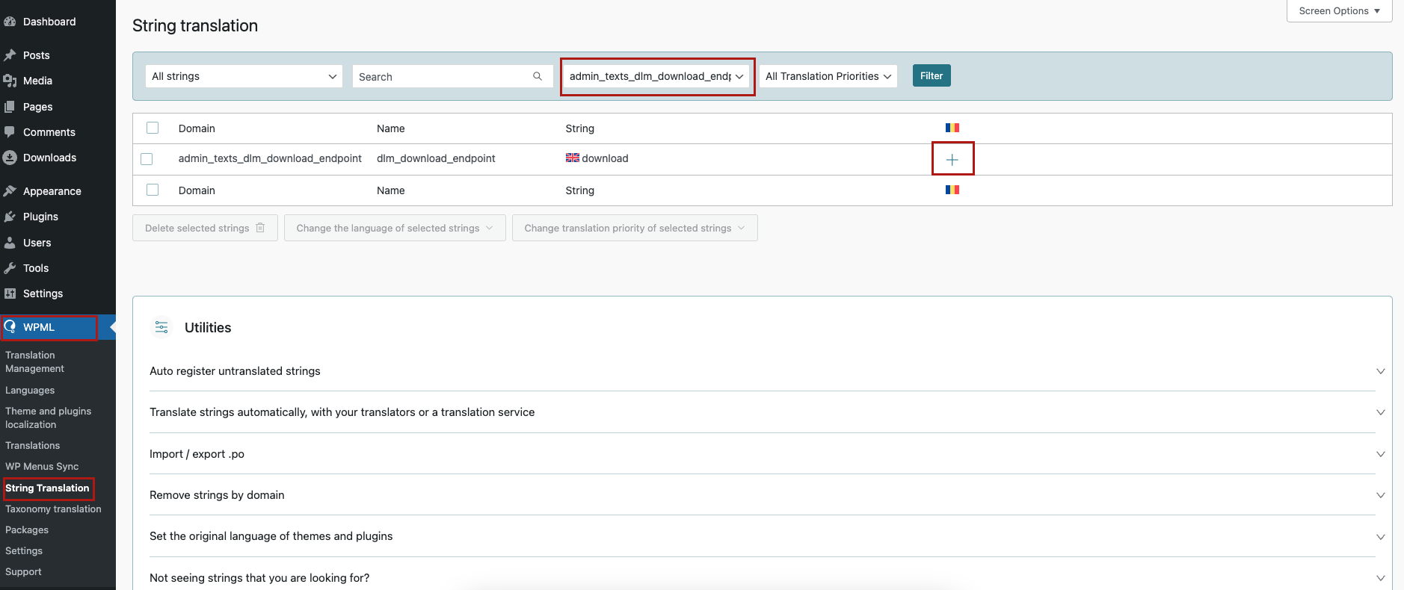1404x590 pixels.
Task: Open Languages submenu item
Action: [30, 390]
